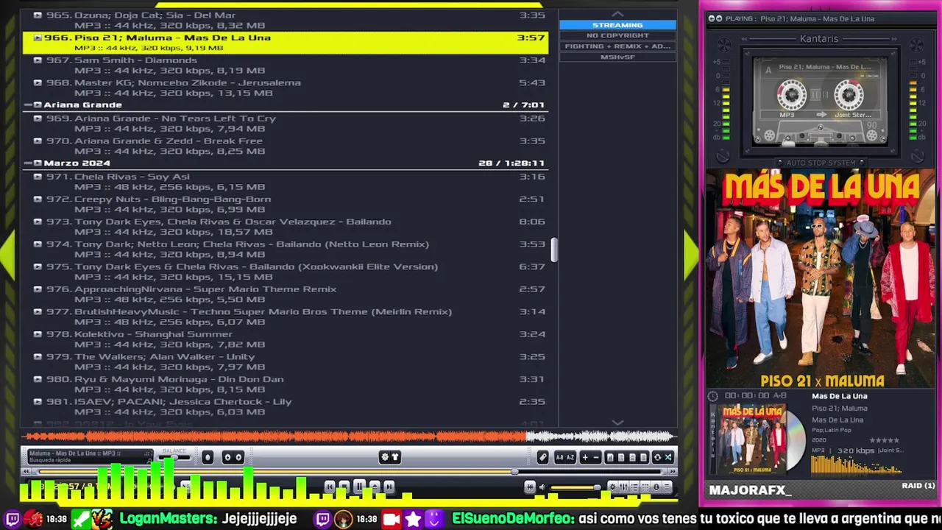Select the MSHvSF playlist tab
The width and height of the screenshot is (942, 530).
click(x=617, y=57)
